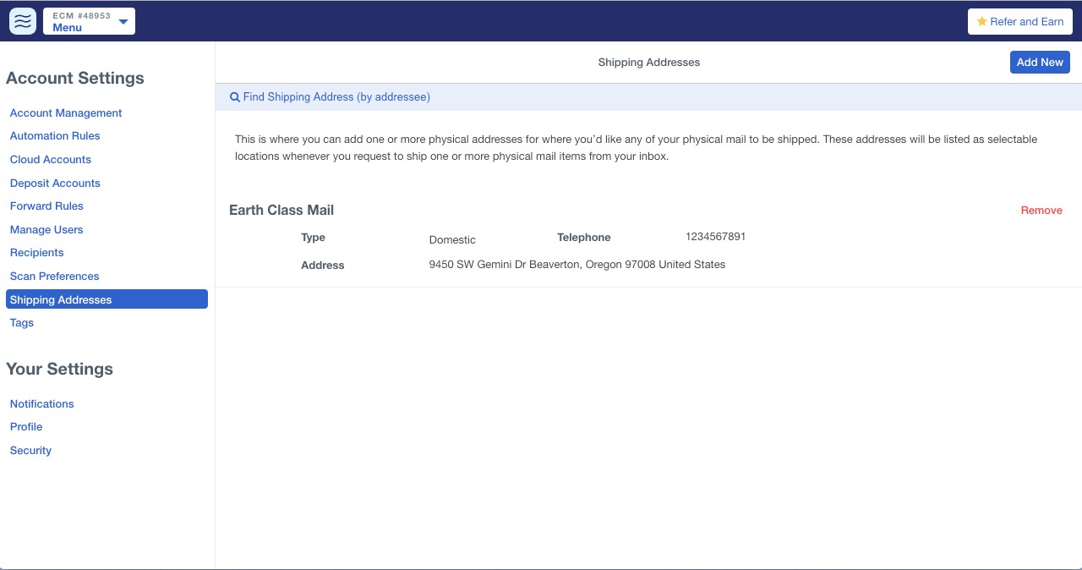Viewport: 1082px width, 570px height.
Task: Open the Recipients page
Action: 37,253
